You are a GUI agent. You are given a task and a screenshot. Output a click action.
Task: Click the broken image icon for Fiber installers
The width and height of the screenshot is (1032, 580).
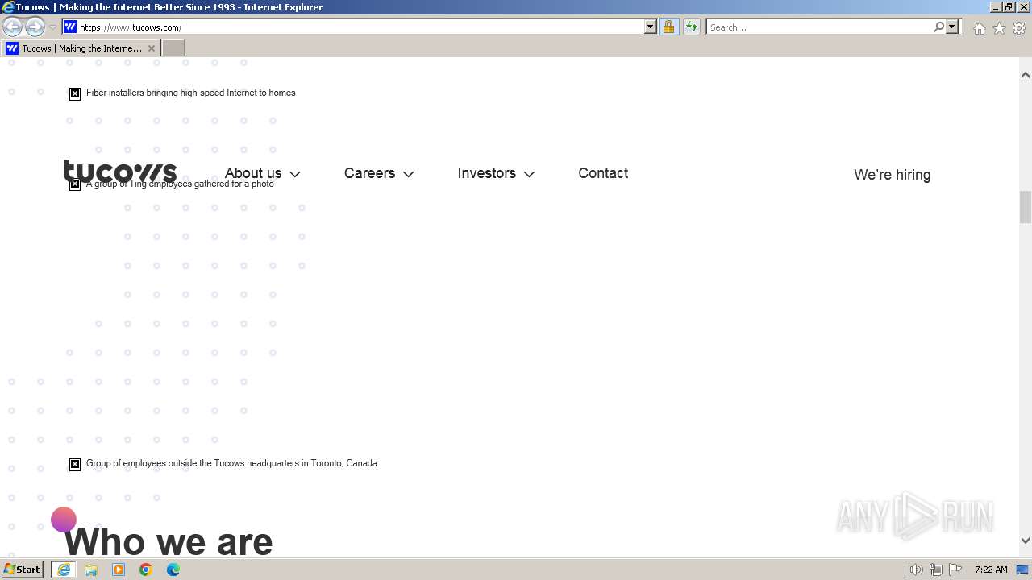pyautogui.click(x=75, y=93)
